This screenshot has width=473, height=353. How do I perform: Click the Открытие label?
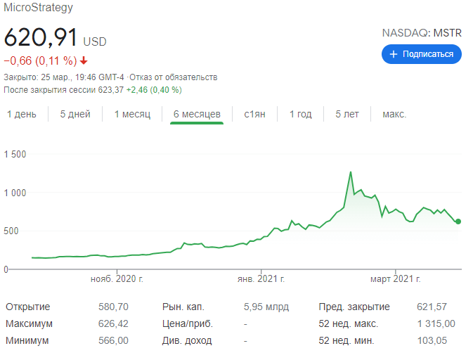[27, 307]
